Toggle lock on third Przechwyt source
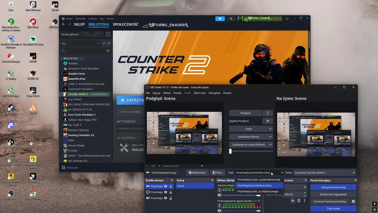Image resolution: width=378 pixels, height=213 pixels. tap(171, 198)
